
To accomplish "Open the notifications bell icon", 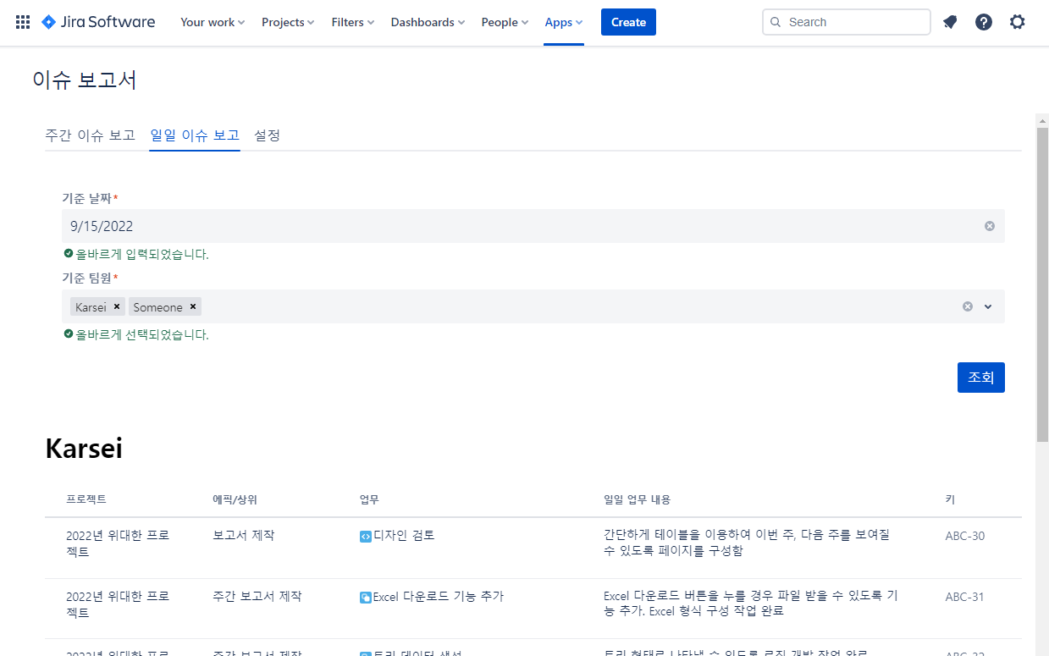I will (x=950, y=22).
